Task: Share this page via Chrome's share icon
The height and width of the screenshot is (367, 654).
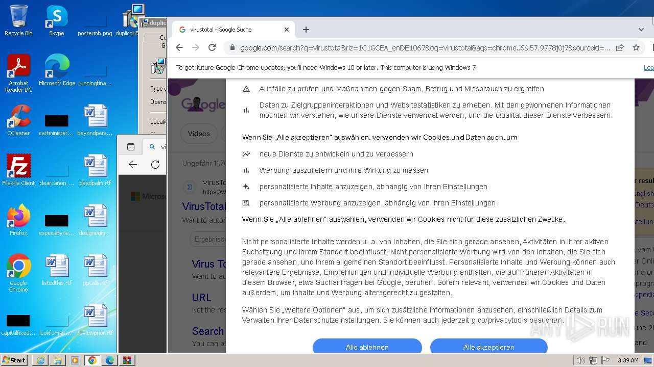Action: [620, 47]
